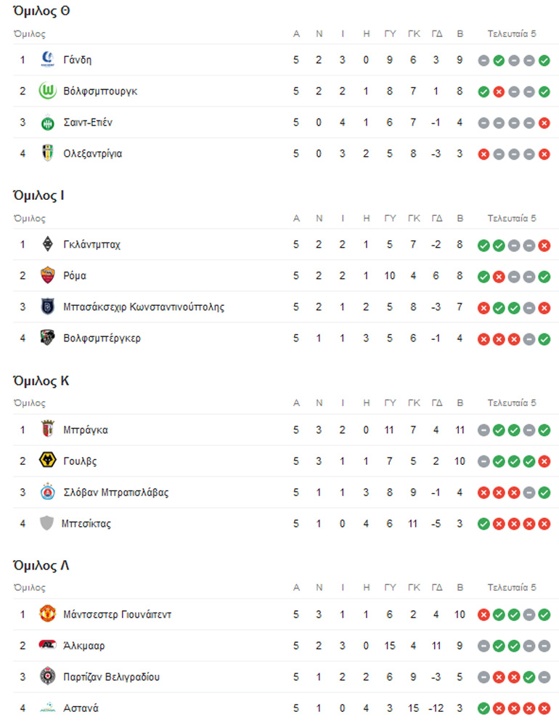Click the Roma club crest

tap(48, 275)
